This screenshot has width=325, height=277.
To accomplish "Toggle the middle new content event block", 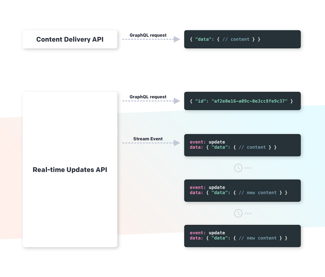I will click(242, 191).
